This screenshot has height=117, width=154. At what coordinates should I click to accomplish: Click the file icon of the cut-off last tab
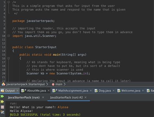tap(148, 91)
